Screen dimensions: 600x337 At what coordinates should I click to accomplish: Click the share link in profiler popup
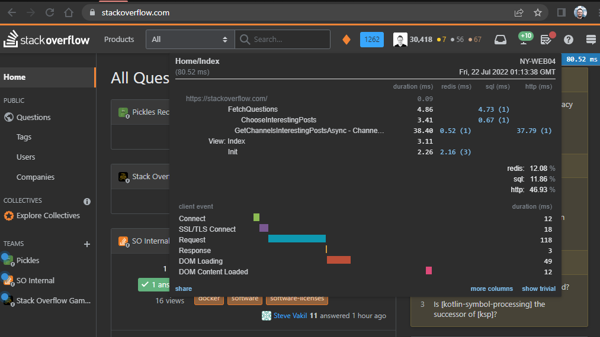click(183, 289)
